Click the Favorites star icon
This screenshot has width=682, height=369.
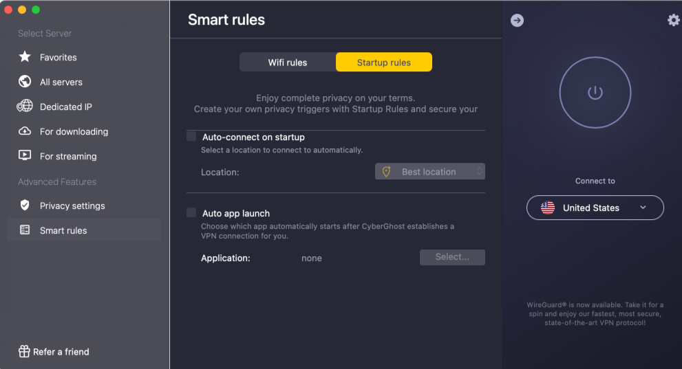(25, 56)
